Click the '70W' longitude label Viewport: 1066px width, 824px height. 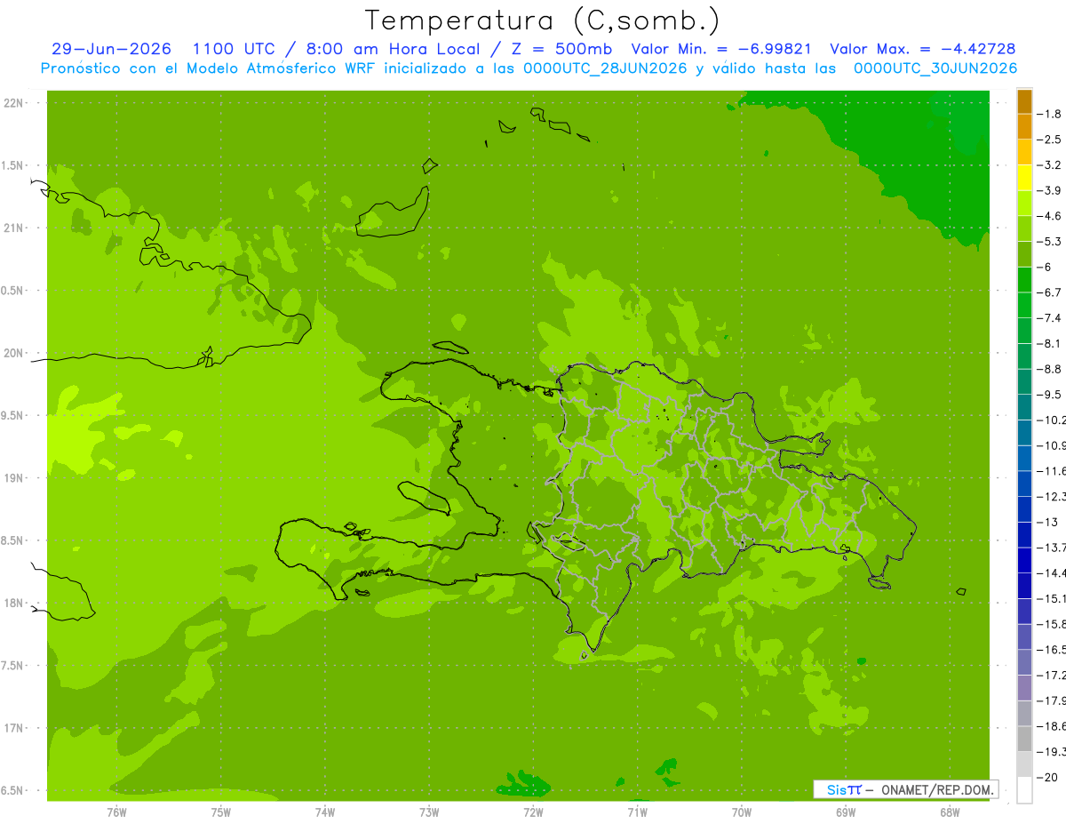(742, 812)
